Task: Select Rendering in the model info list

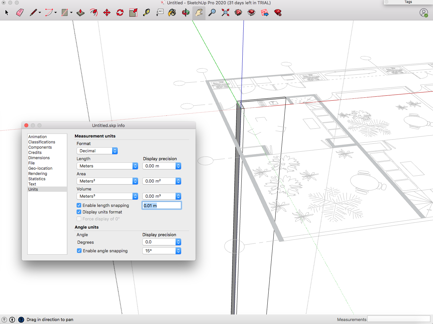Action: click(47, 174)
